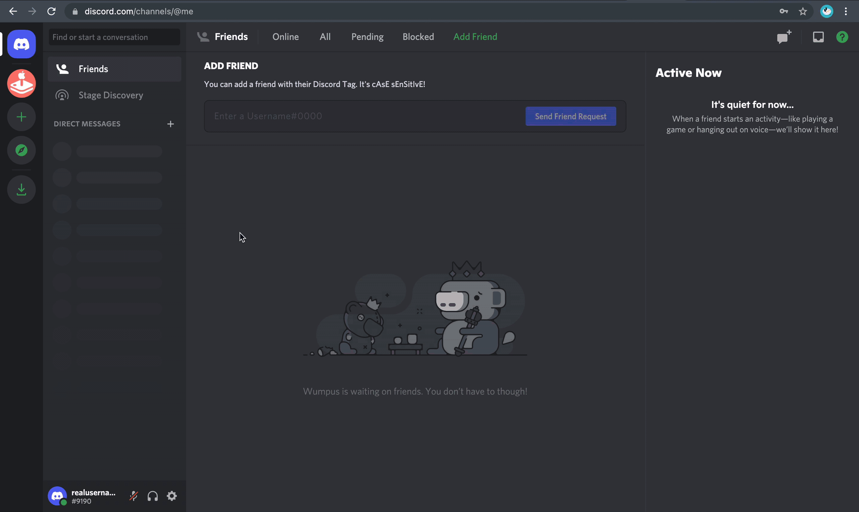
Task: Open the Inbox icon
Action: (818, 37)
